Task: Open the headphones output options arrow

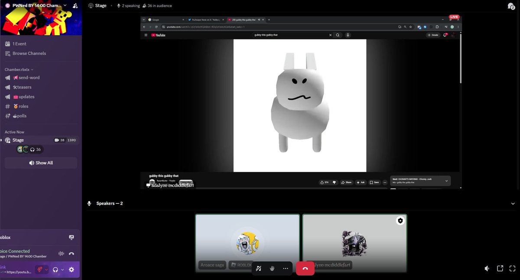Action: [62, 270]
